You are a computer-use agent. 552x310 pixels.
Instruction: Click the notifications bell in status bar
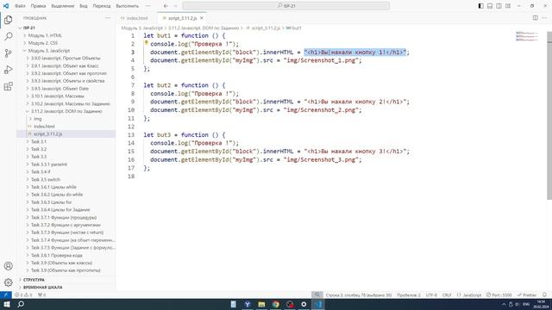[544, 294]
